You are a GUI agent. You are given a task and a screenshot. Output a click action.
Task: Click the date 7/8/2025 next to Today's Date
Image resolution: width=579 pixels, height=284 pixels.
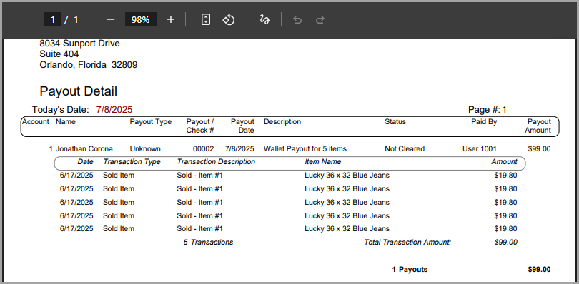(x=114, y=110)
